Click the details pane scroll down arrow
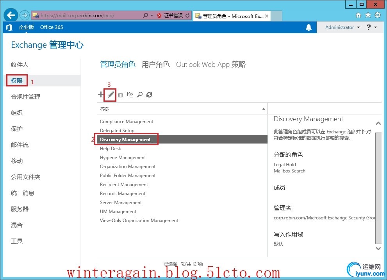 pyautogui.click(x=378, y=248)
